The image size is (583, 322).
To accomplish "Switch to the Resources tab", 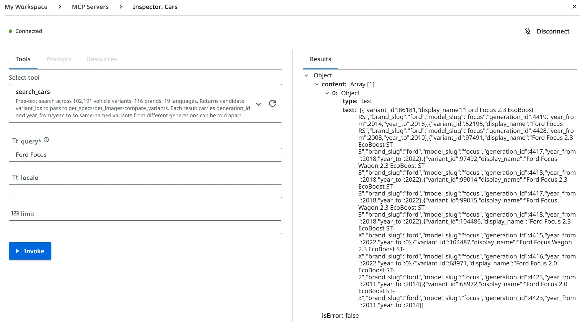I will coord(102,59).
